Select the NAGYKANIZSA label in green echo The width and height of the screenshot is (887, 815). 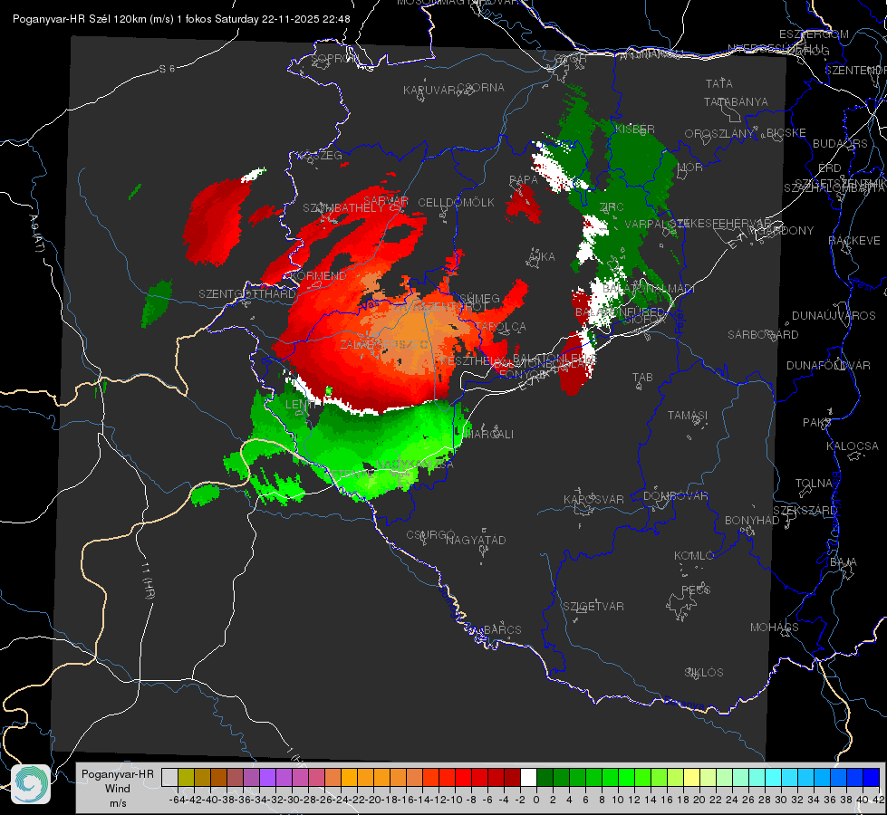point(415,465)
